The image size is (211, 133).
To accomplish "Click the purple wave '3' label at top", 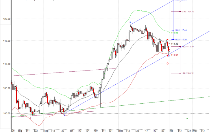I will tap(180, 1).
